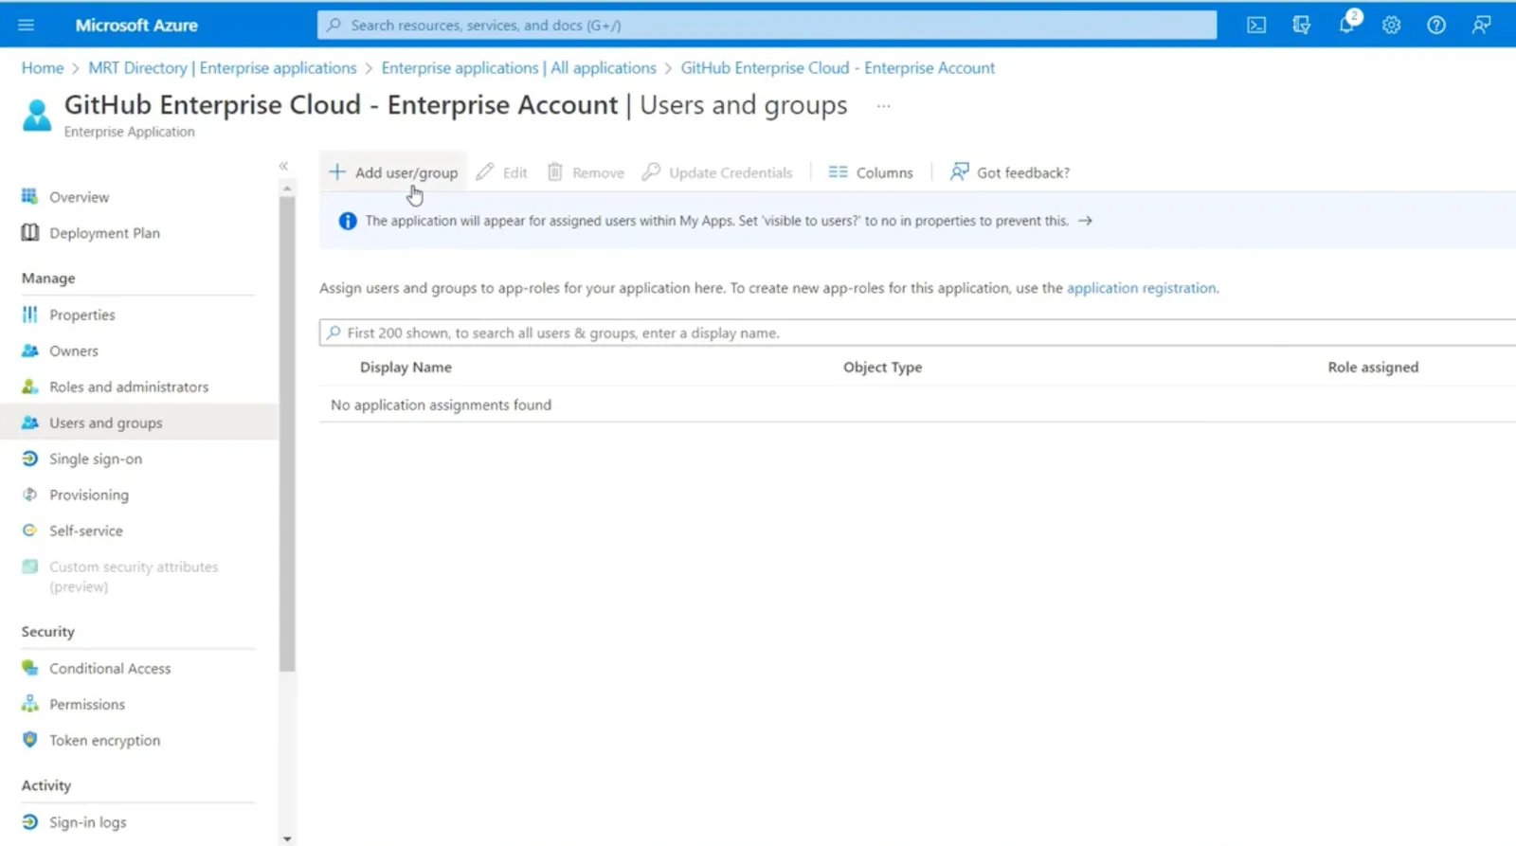Image resolution: width=1516 pixels, height=846 pixels.
Task: Click the Remove toolbar button
Action: click(586, 172)
